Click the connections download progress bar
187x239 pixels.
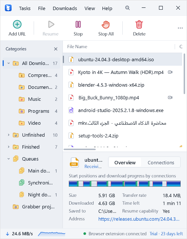[125, 184]
